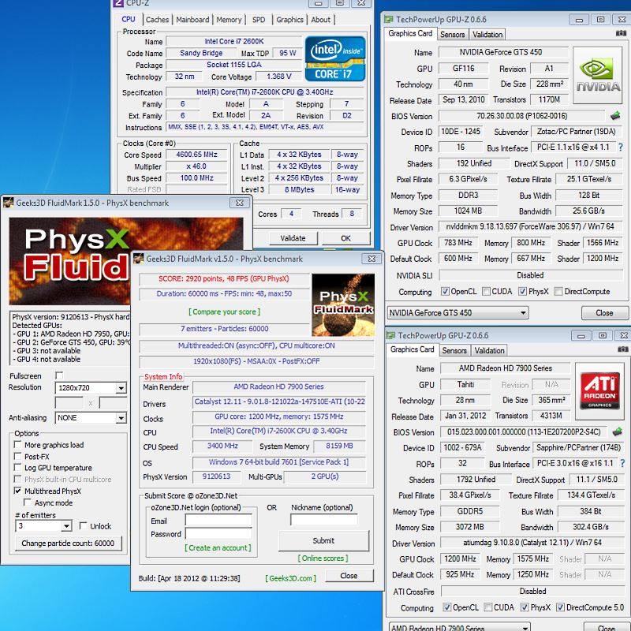Toggle OpenCL checkbox in NVIDIA GPU-Z window

point(445,291)
